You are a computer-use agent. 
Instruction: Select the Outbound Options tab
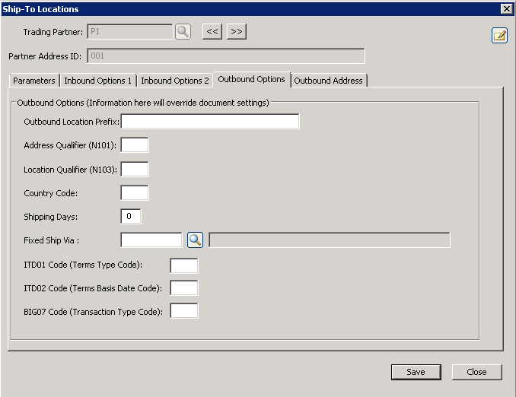[x=251, y=79]
